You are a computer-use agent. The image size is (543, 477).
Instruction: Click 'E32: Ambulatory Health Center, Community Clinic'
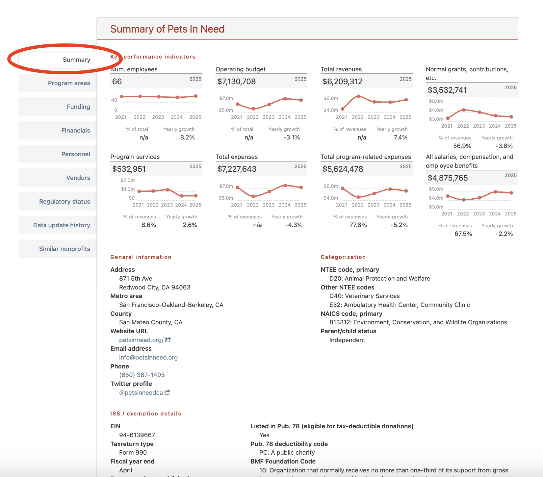pos(400,305)
